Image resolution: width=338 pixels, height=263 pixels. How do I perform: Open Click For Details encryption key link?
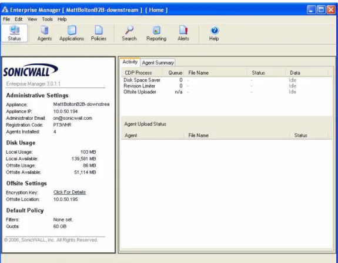[x=69, y=192]
